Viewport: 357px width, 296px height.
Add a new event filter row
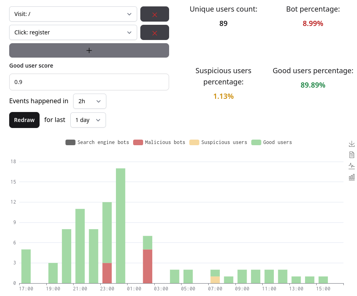click(x=89, y=50)
